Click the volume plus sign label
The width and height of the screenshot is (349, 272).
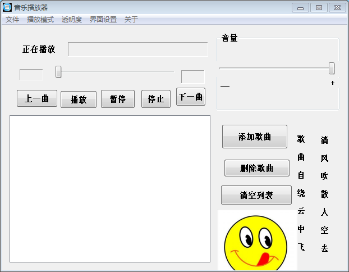click(333, 83)
